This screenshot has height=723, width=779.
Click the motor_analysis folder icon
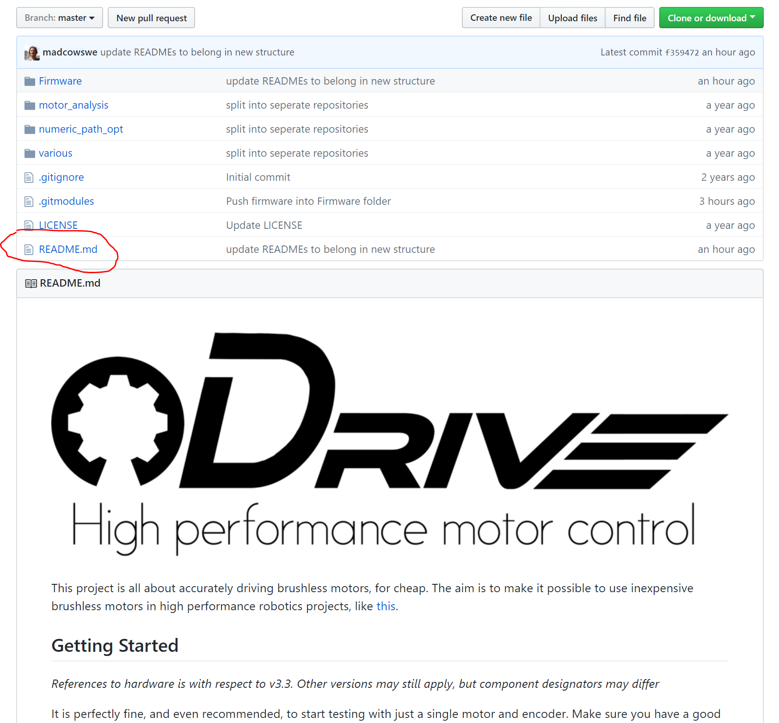(30, 105)
